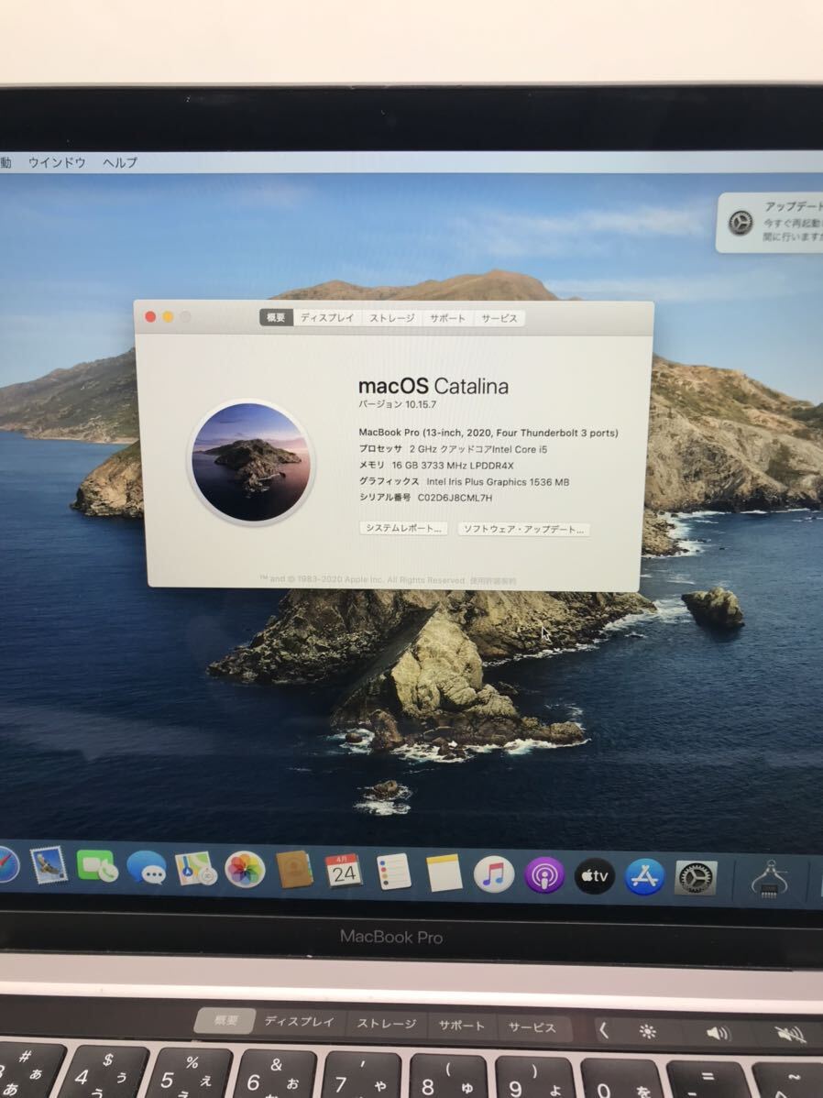The image size is (823, 1098).
Task: Open Podcasts in the dock
Action: [x=544, y=875]
